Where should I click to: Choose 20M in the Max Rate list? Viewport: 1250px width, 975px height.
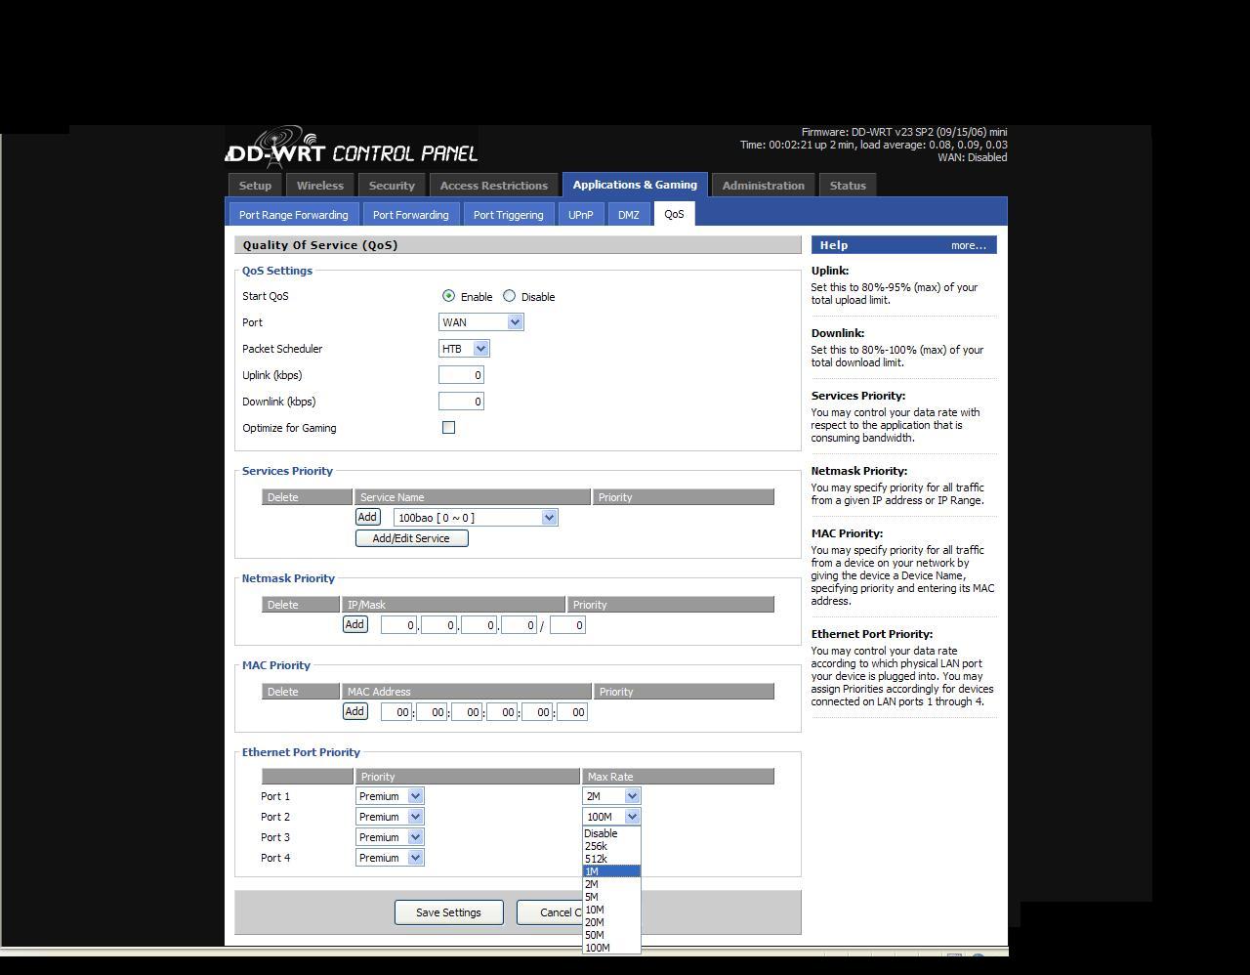(611, 922)
